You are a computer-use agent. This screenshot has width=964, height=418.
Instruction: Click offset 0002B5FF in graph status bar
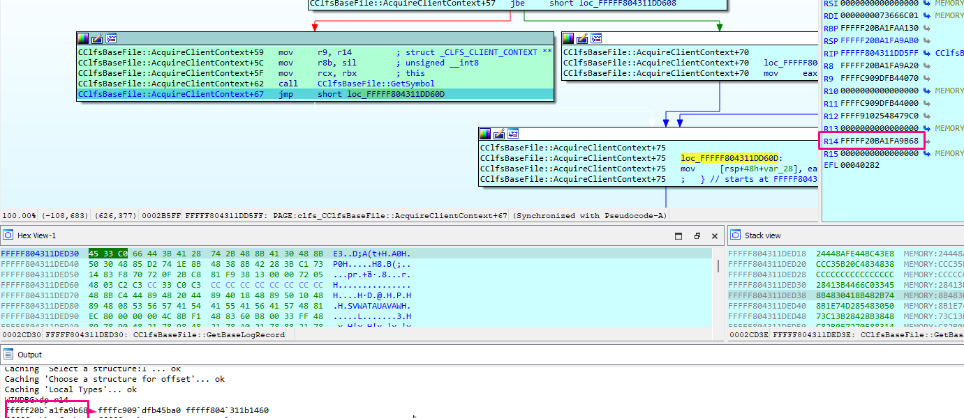pyautogui.click(x=161, y=216)
